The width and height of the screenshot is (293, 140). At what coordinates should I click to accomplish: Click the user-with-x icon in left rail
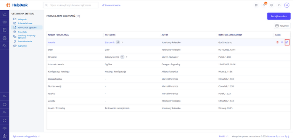pos(5,97)
